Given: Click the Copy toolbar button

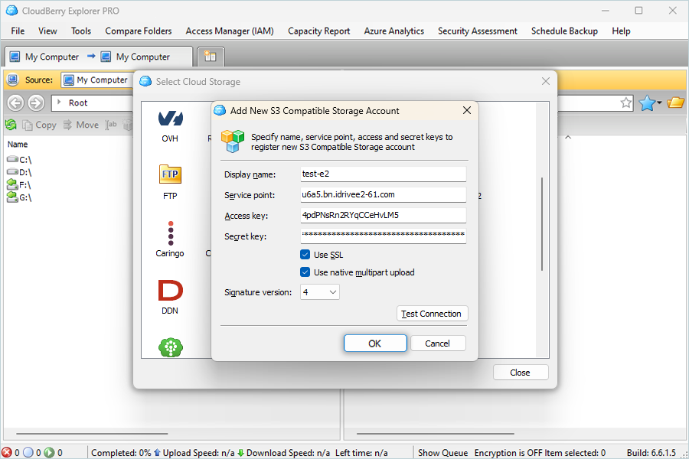Looking at the screenshot, I should click(40, 125).
